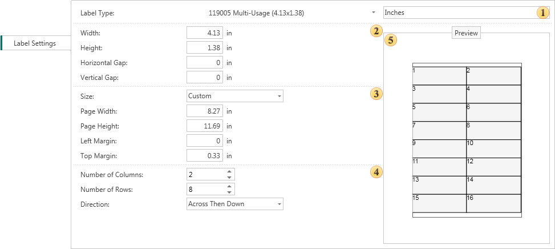This screenshot has height=249, width=555.
Task: Focus the Page Width field
Action: tap(204, 111)
